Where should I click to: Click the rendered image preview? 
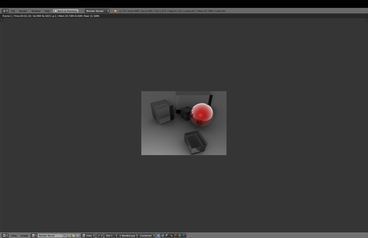184,123
